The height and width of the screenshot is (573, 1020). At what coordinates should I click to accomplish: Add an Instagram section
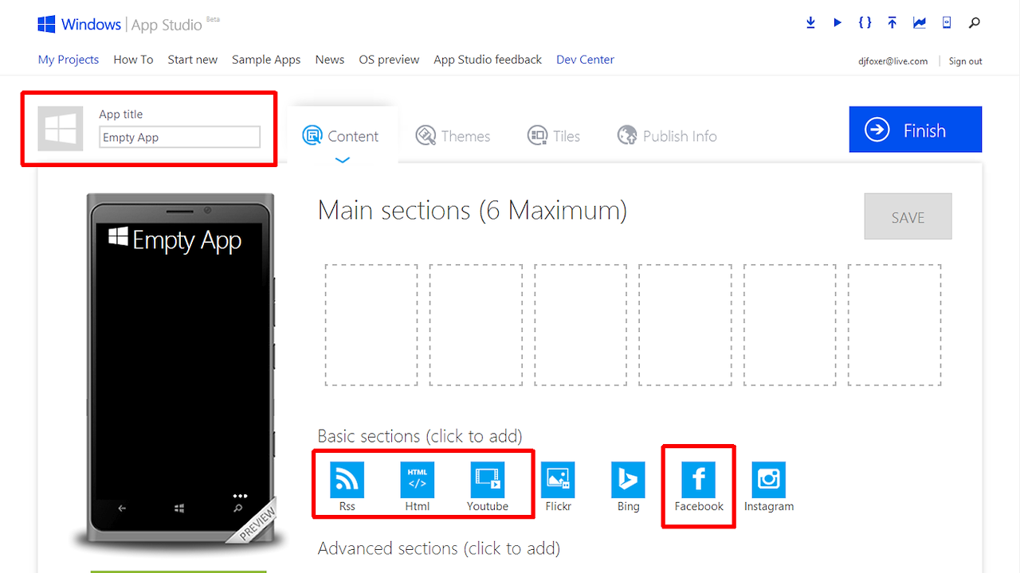pyautogui.click(x=769, y=487)
